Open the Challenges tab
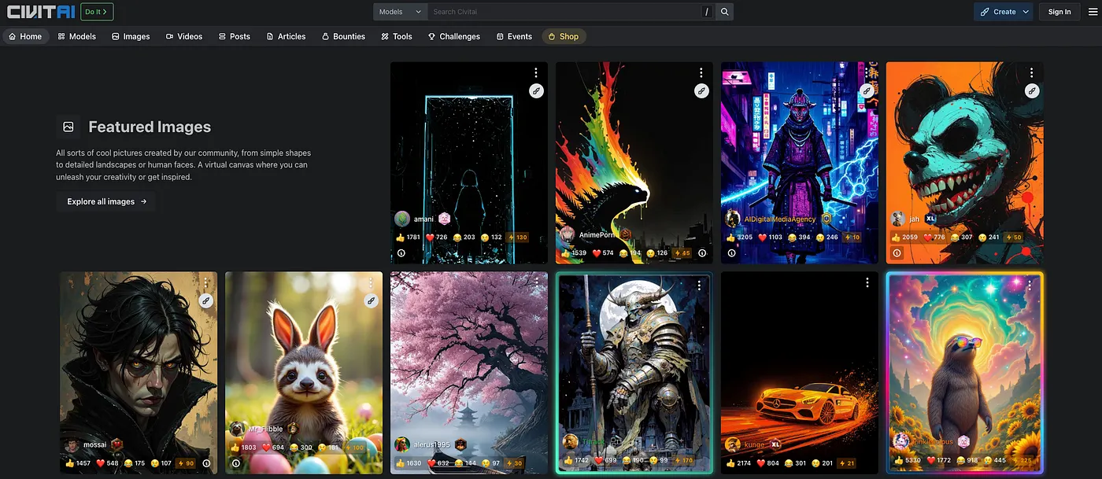Viewport: 1102px width, 479px height. click(x=454, y=36)
